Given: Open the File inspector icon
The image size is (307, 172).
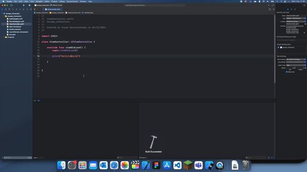Looking at the screenshot, I should tap(288, 9).
